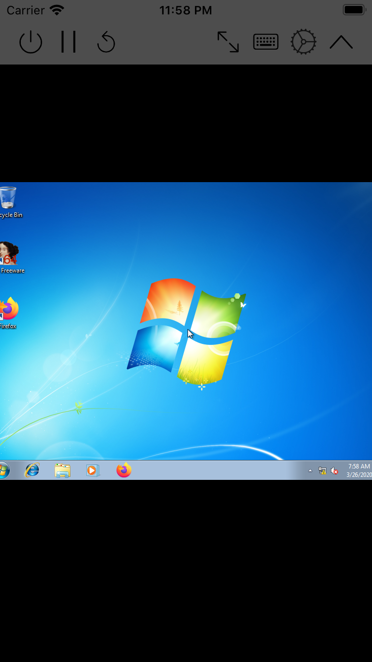Pause the virtual machine
372x662 pixels.
(x=68, y=42)
